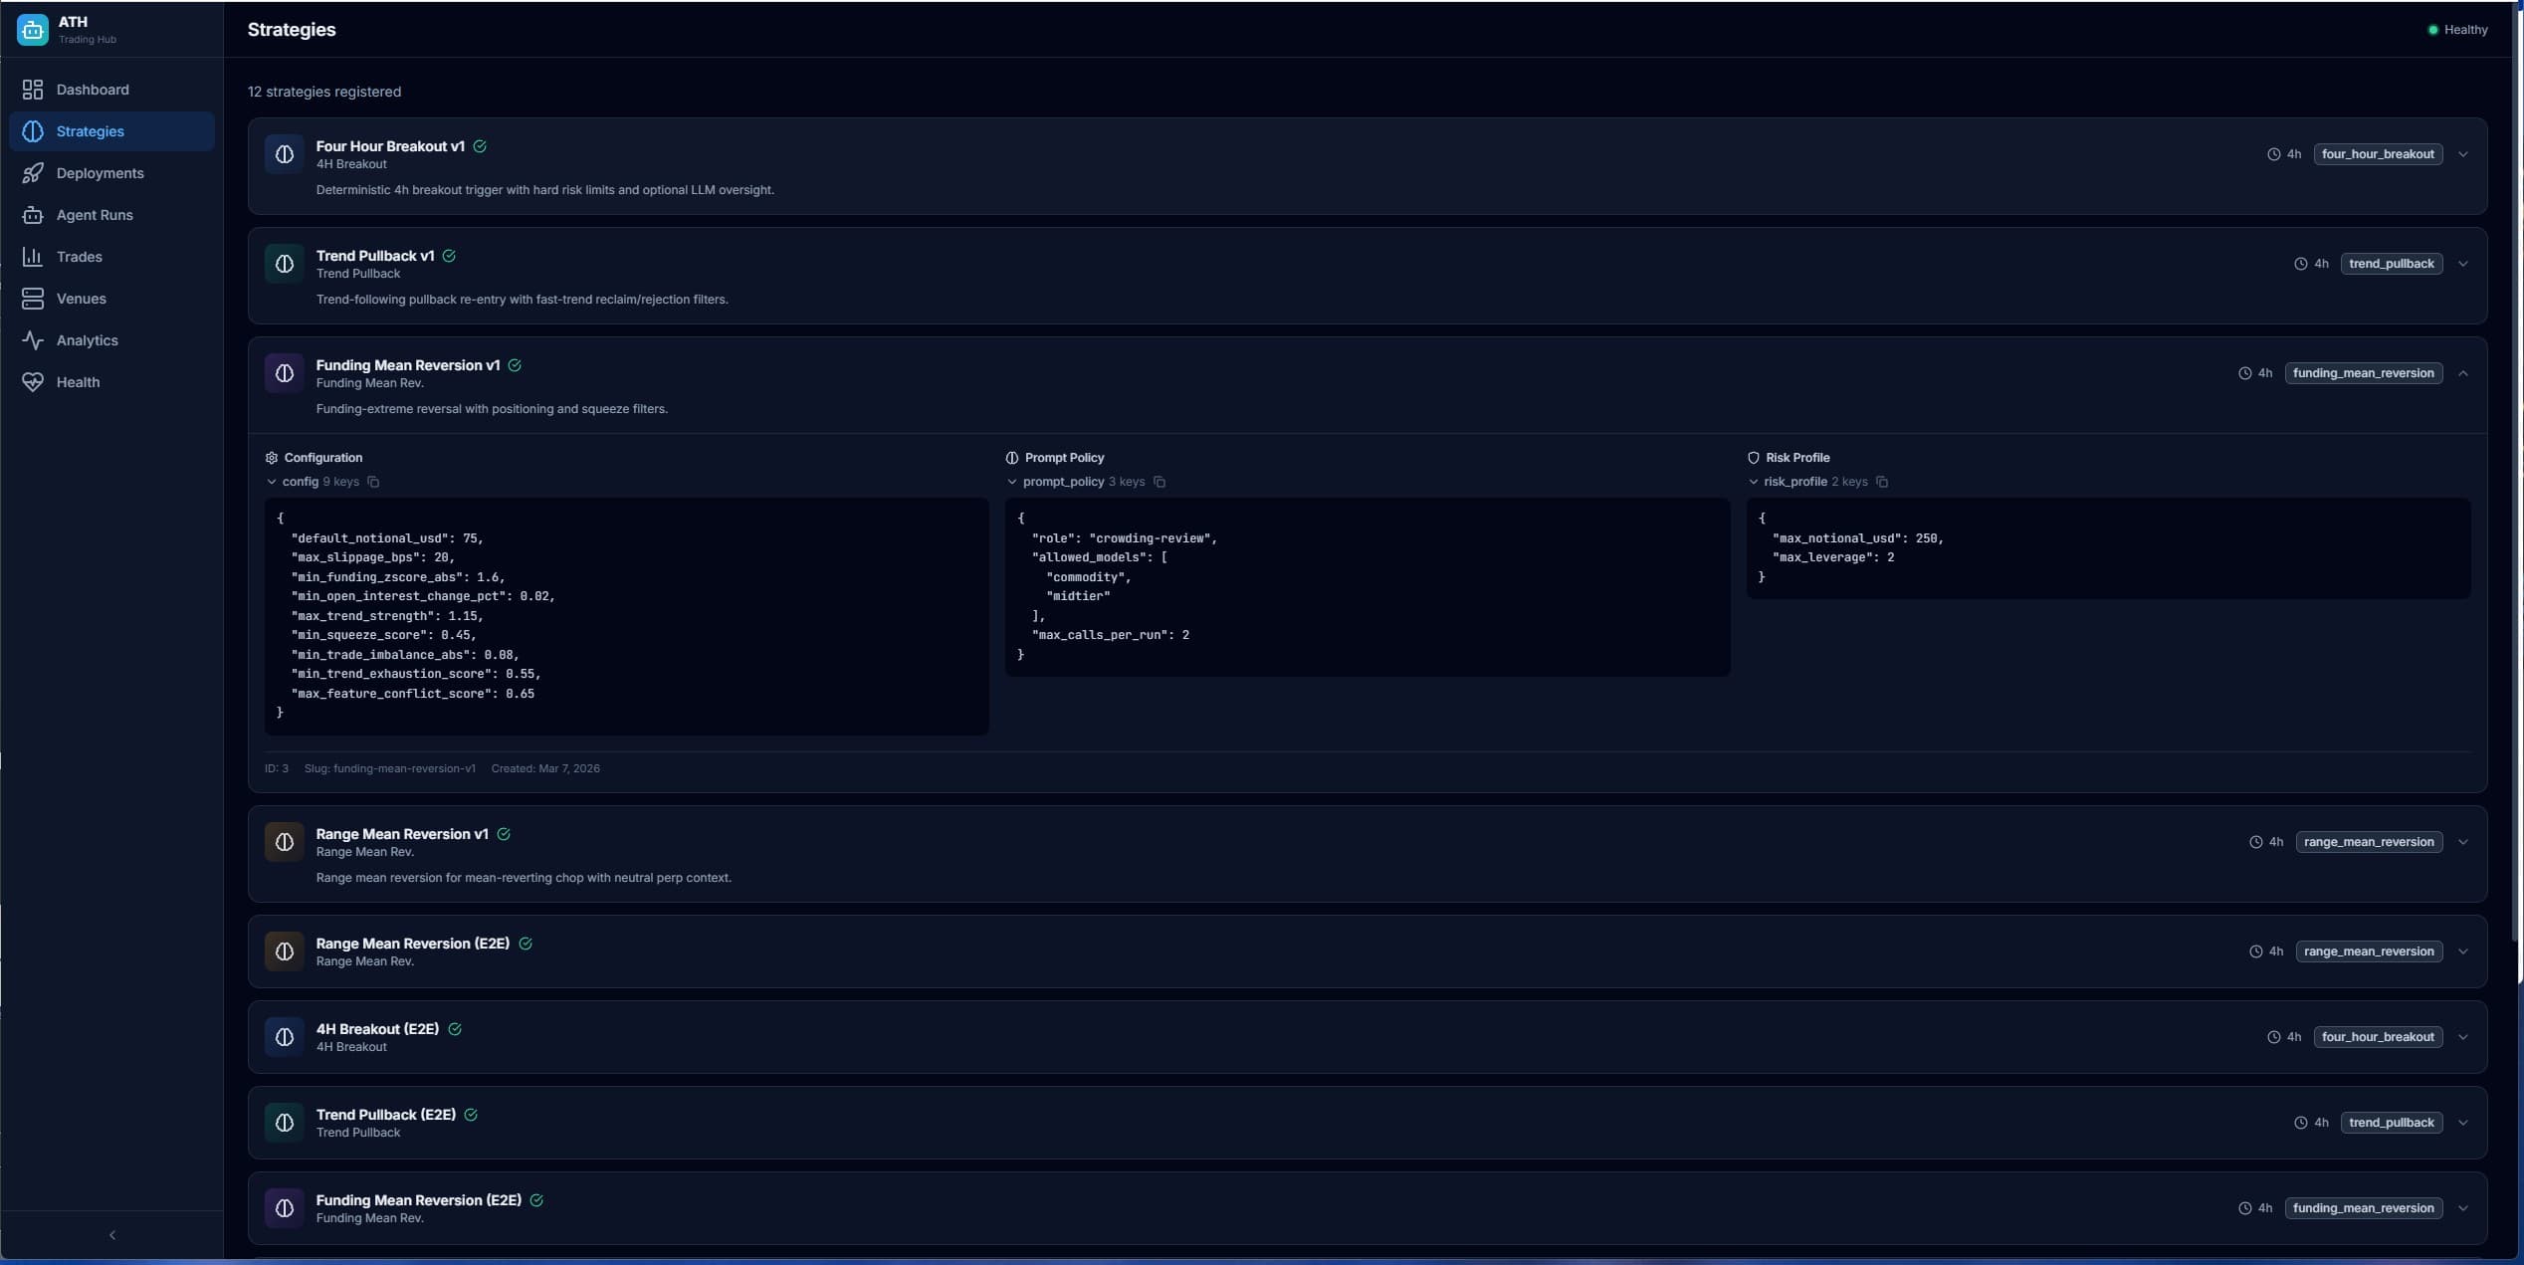
Task: Click the Funding Mean Reversion (E2E) strategy icon
Action: tap(284, 1208)
